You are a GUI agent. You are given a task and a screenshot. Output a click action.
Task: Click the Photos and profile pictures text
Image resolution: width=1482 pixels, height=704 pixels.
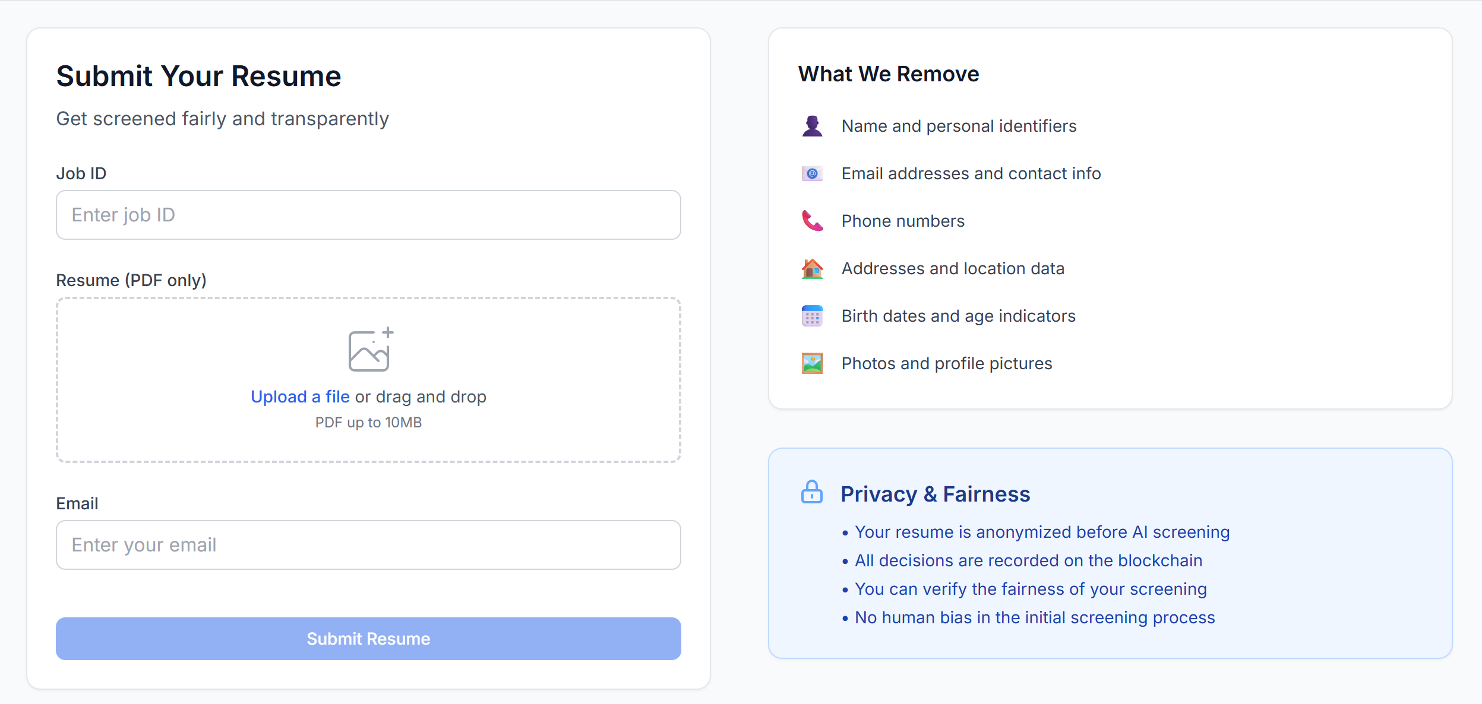[947, 363]
